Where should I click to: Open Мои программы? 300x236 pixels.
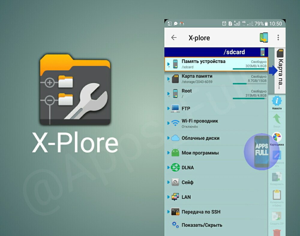200,153
